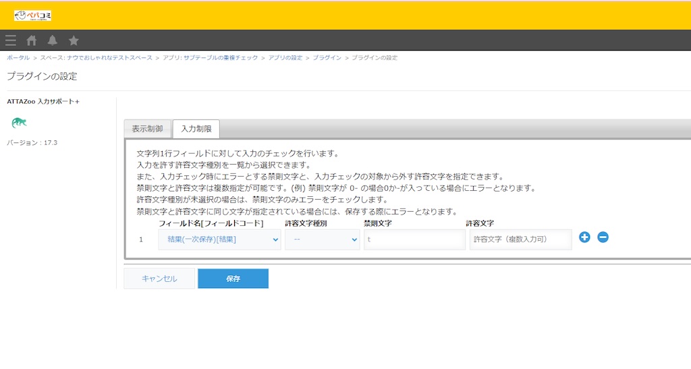Follow the ポータル breadcrumb link
This screenshot has width=691, height=369.
pyautogui.click(x=18, y=58)
